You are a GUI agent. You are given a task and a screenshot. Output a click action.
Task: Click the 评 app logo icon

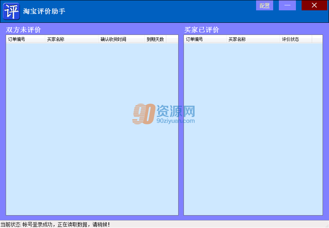(x=11, y=11)
